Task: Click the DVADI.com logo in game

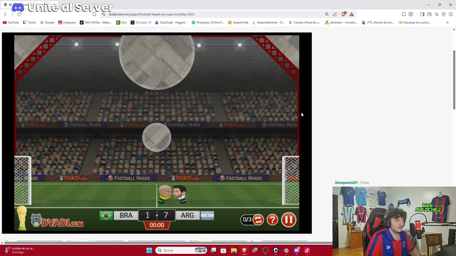Action: (57, 221)
